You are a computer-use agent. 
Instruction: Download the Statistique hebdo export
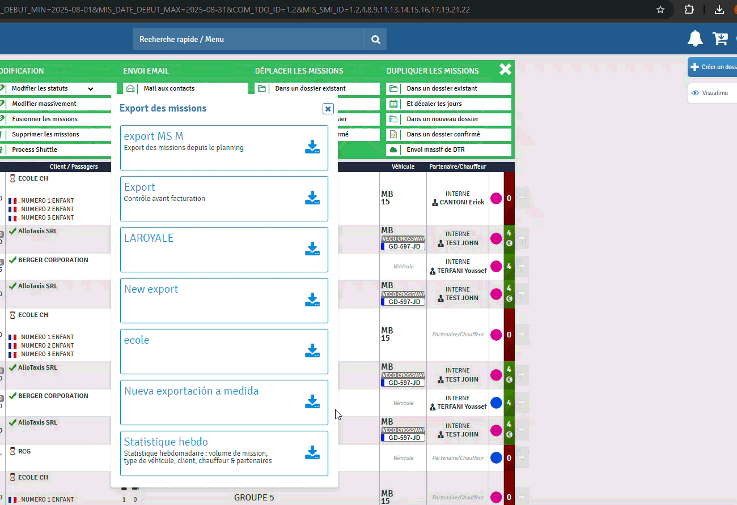(x=312, y=453)
